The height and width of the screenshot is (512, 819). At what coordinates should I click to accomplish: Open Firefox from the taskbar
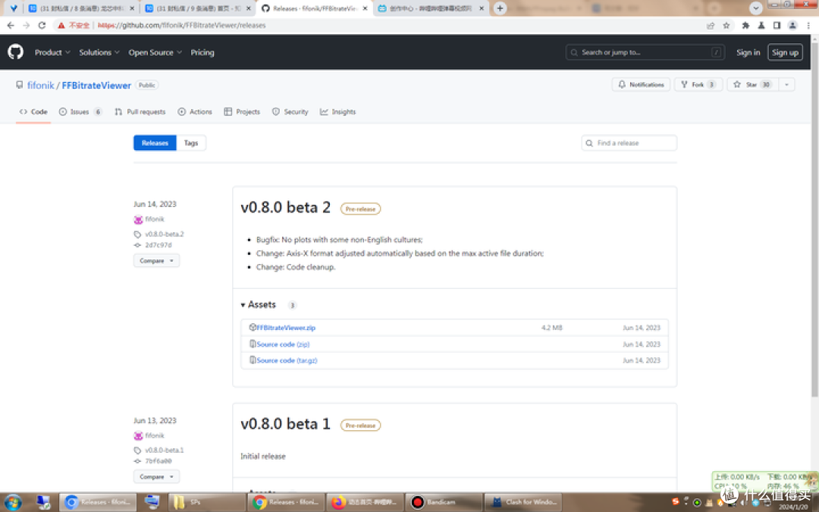point(338,501)
